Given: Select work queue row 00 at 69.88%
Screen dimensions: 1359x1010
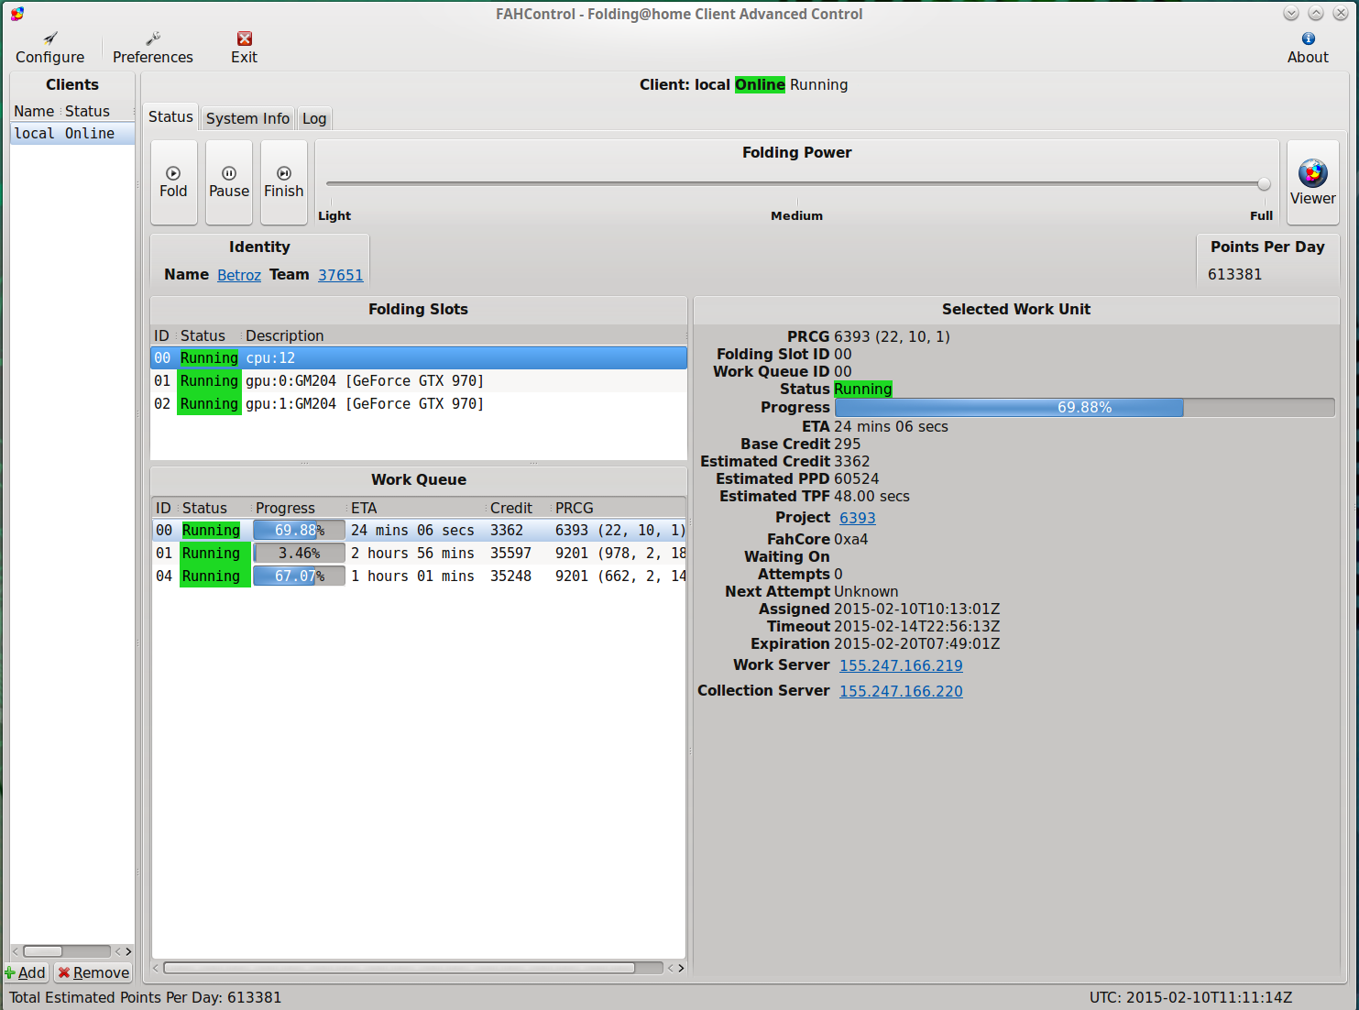Looking at the screenshot, I should 419,530.
